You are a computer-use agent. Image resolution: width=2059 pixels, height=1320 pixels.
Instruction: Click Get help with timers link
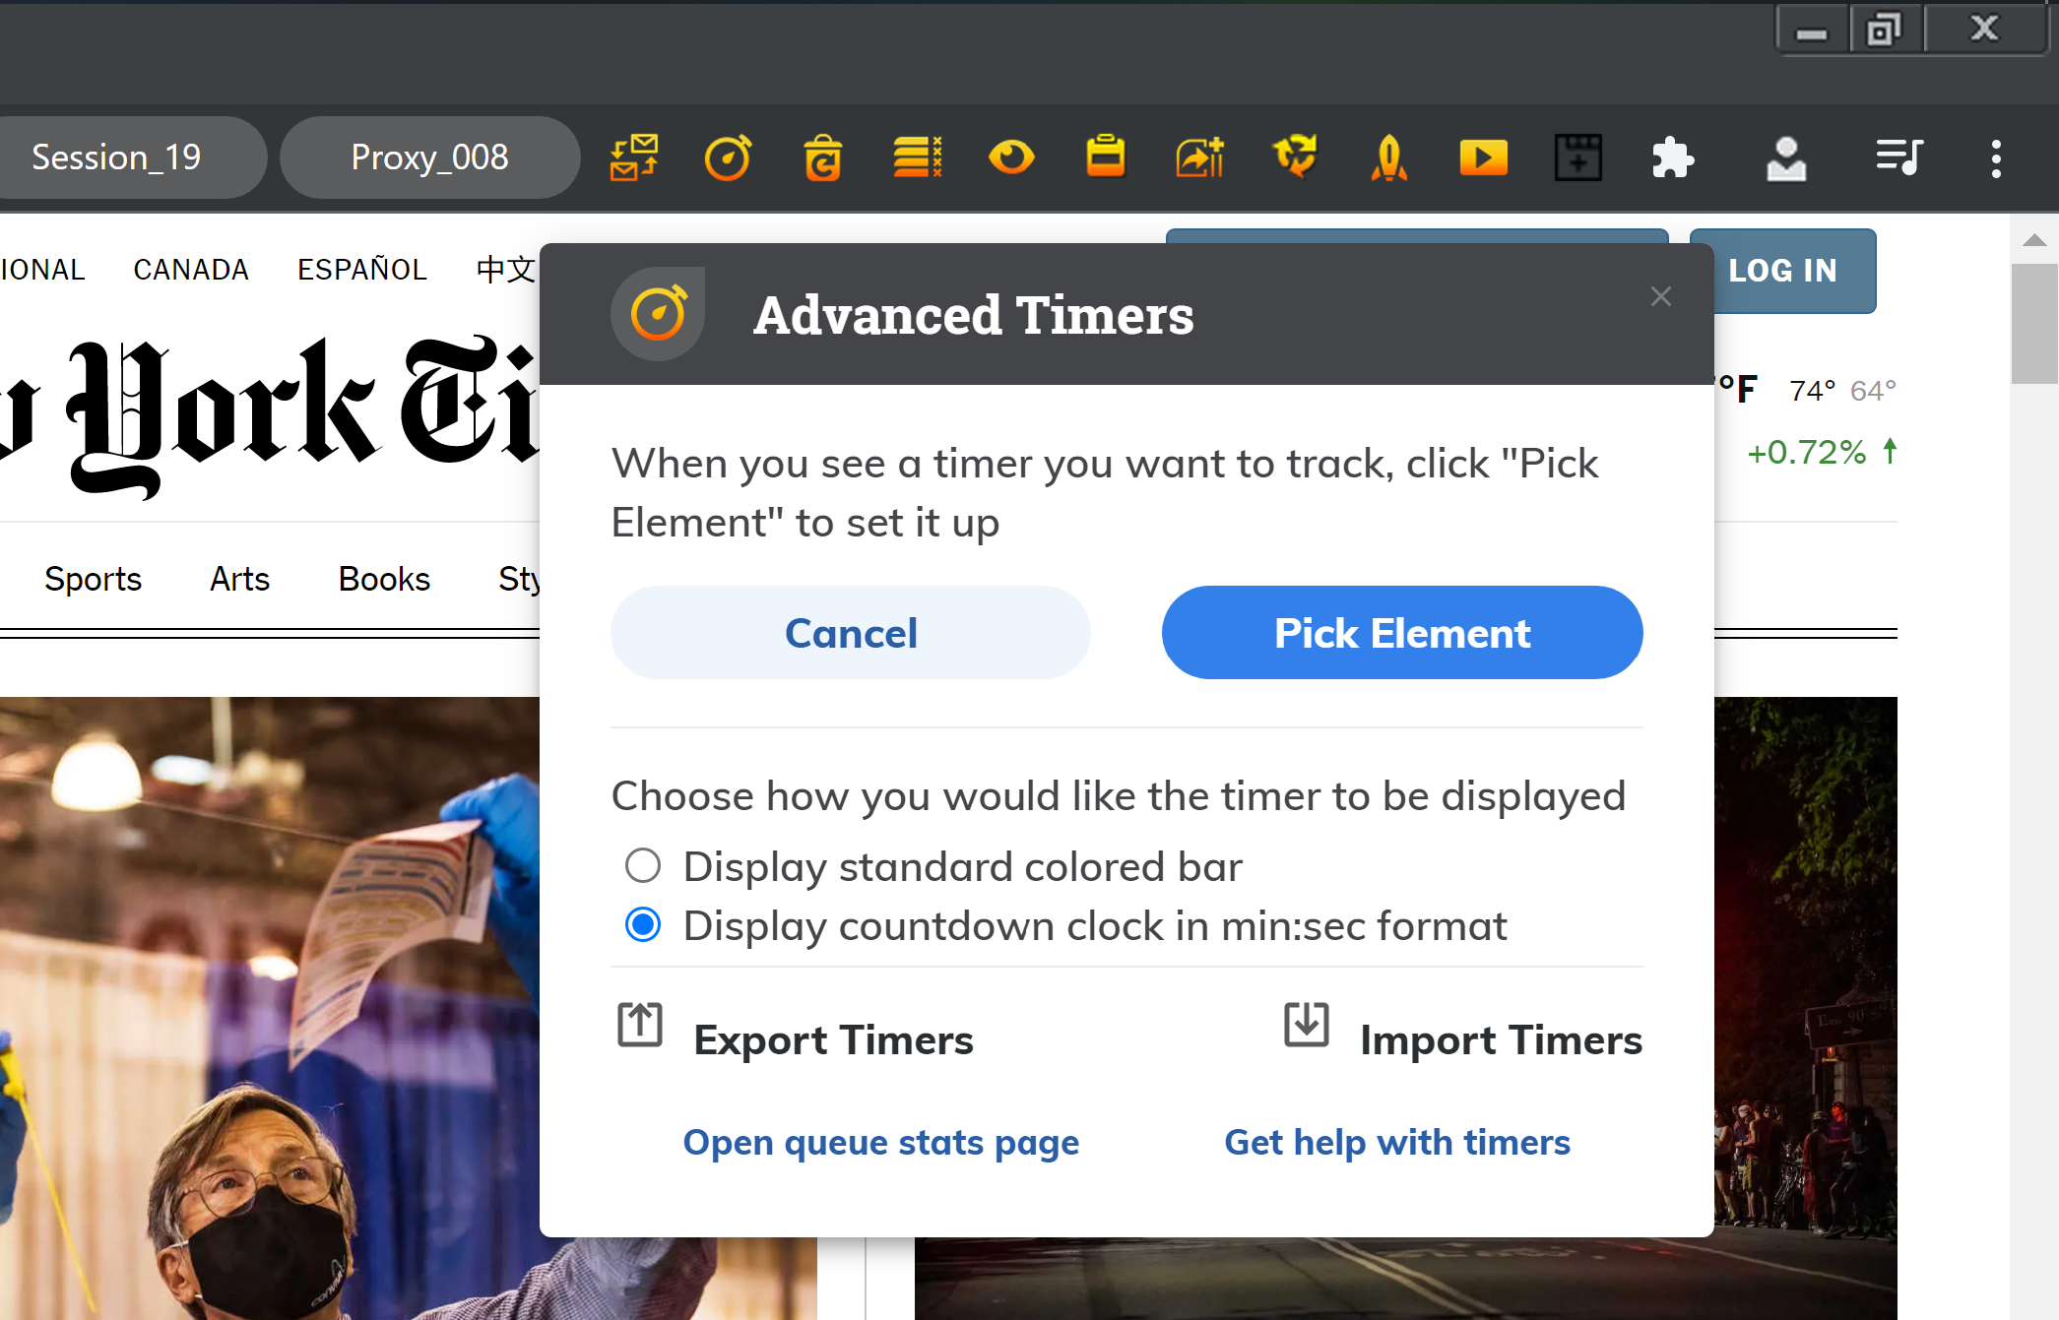click(1397, 1142)
